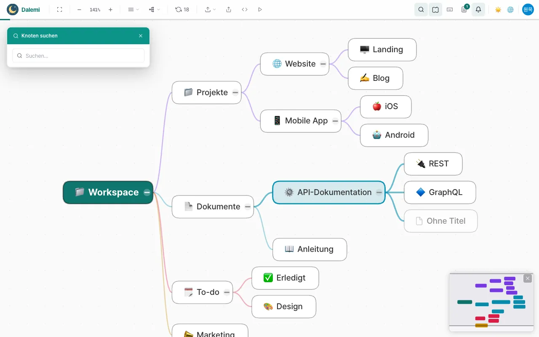Select the Anleitung node
Screen dimensions: 539x337
[x=310, y=249]
